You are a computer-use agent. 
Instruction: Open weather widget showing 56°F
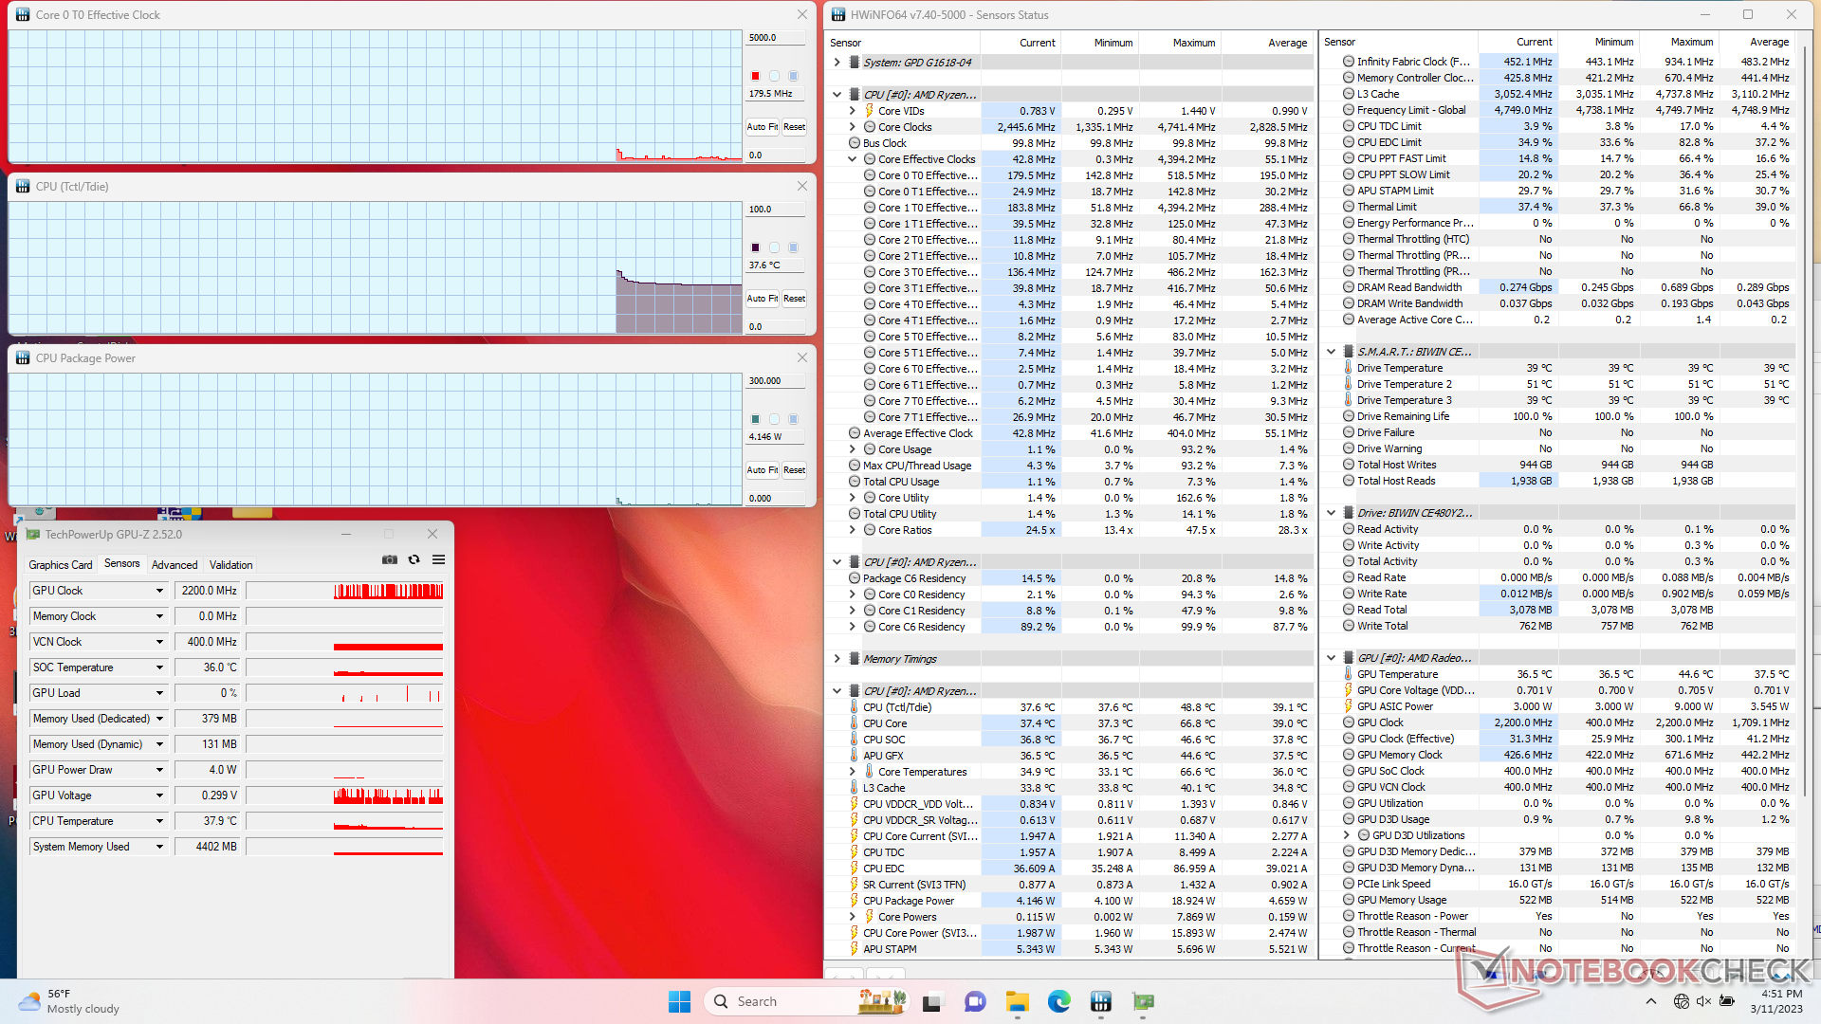pyautogui.click(x=71, y=1001)
